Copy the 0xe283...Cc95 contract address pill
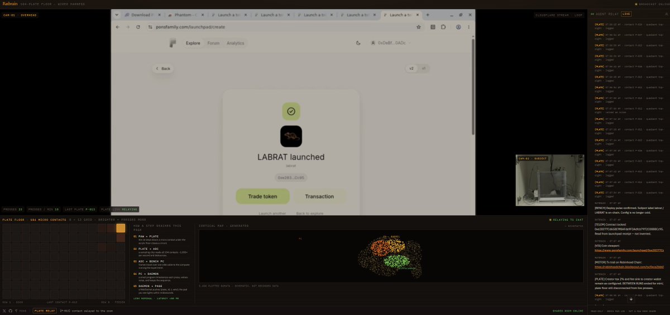The image size is (670, 315). click(x=291, y=177)
